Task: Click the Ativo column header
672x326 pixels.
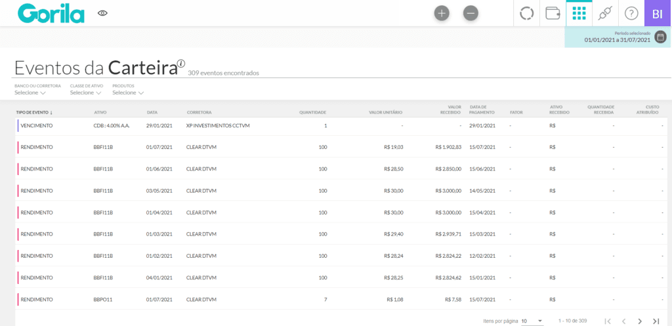Action: [100, 113]
